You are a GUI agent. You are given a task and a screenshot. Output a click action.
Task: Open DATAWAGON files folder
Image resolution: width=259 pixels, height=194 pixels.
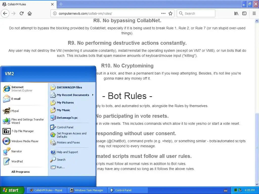tap(72, 87)
